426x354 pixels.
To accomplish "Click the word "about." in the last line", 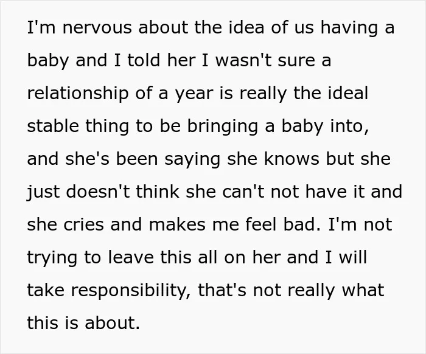I will 112,323.
